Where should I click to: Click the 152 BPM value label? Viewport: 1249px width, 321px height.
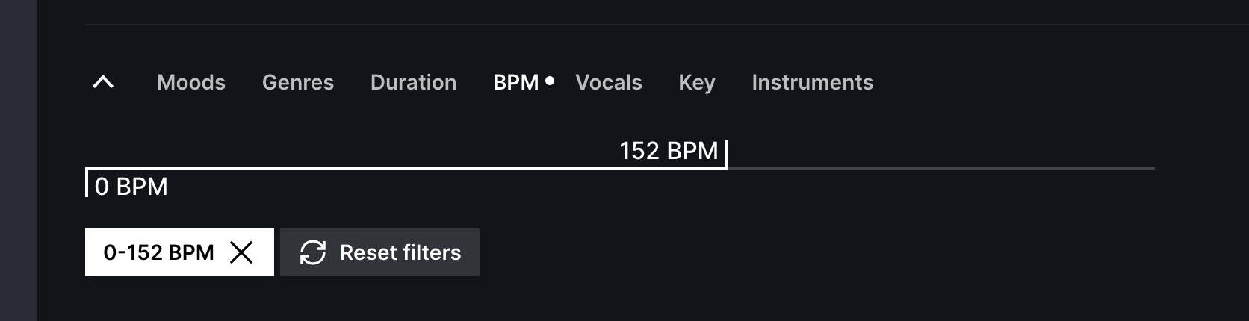pos(669,151)
